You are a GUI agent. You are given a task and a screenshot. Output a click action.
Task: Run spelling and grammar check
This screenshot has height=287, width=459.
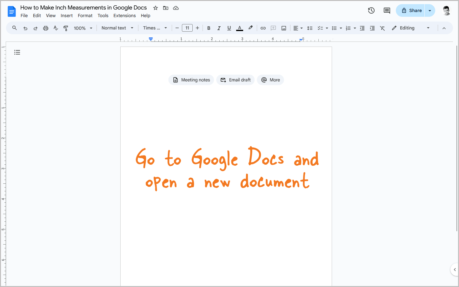(x=56, y=28)
